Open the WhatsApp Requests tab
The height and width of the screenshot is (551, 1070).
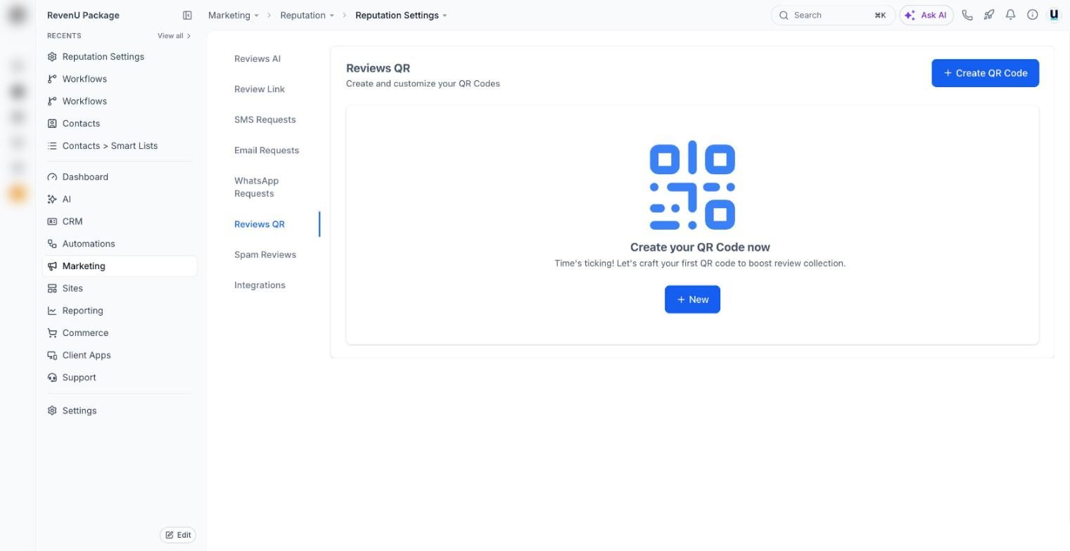[x=257, y=187]
